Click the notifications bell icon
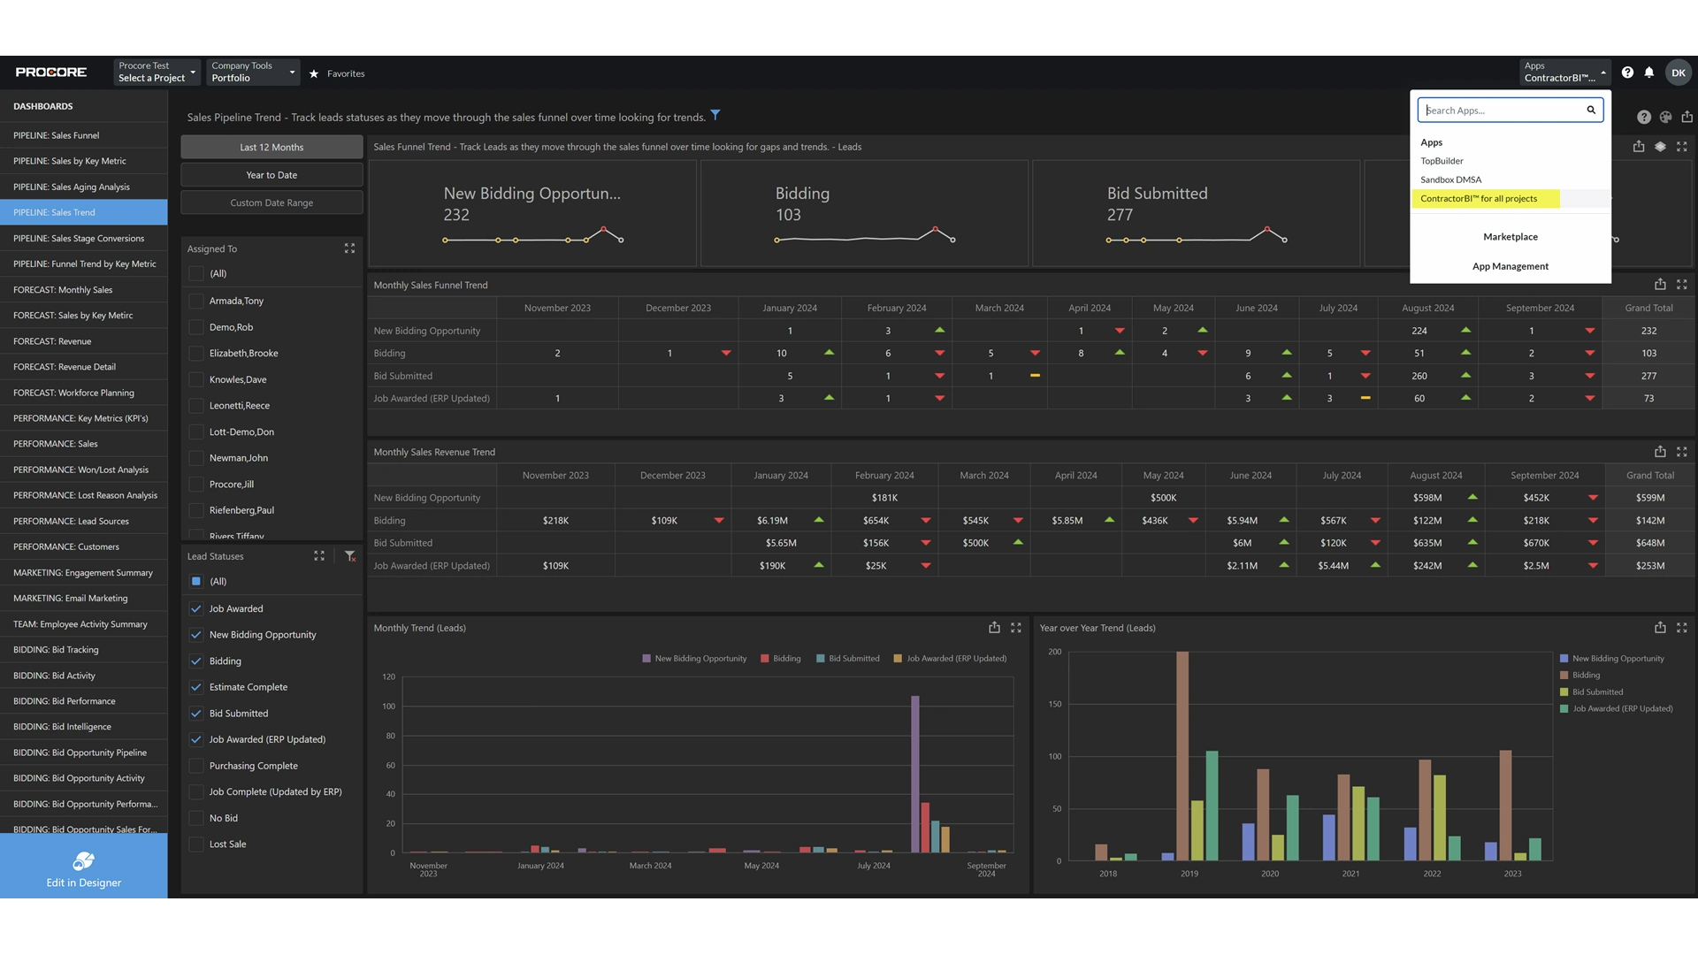Image resolution: width=1698 pixels, height=955 pixels. (x=1648, y=73)
